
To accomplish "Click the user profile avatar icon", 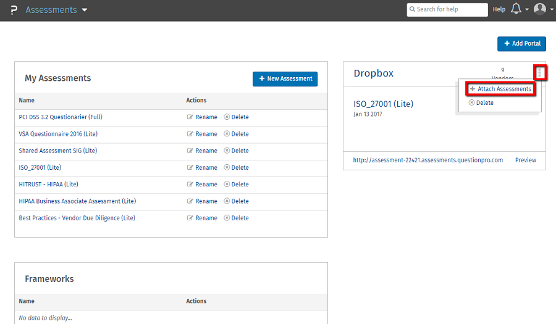I will click(x=539, y=9).
